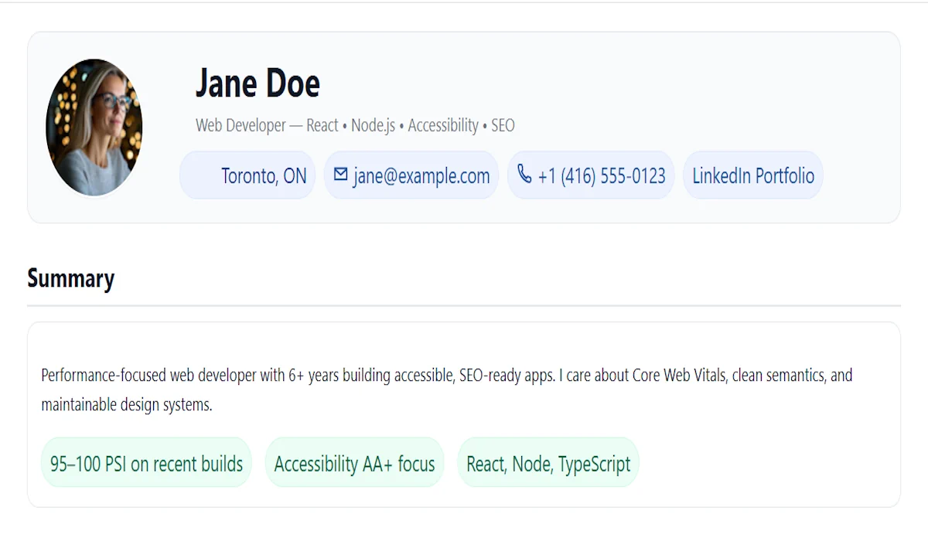Screen dimensions: 928x541
Task: Click the Summary section heading
Action: click(70, 278)
